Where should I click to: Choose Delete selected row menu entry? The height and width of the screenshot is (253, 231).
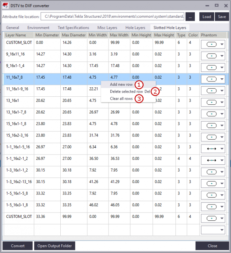(x=128, y=91)
